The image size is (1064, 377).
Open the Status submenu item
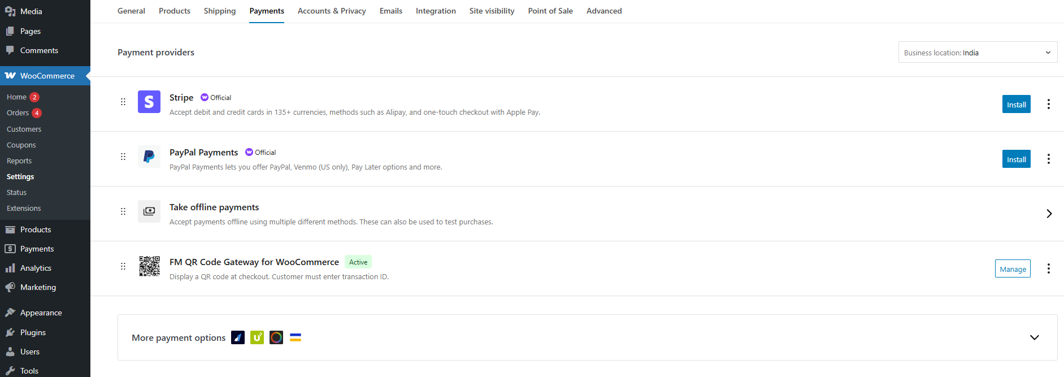pos(16,192)
